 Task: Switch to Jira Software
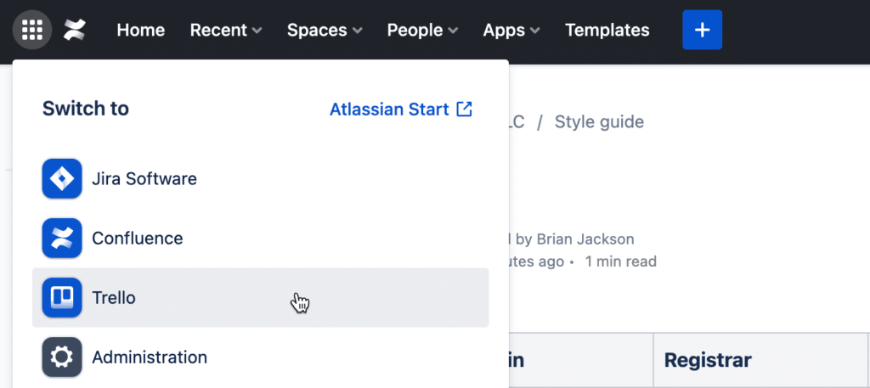[261, 178]
